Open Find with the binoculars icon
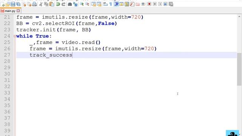Screen dimensions: 242x136 click(x=70, y=4)
